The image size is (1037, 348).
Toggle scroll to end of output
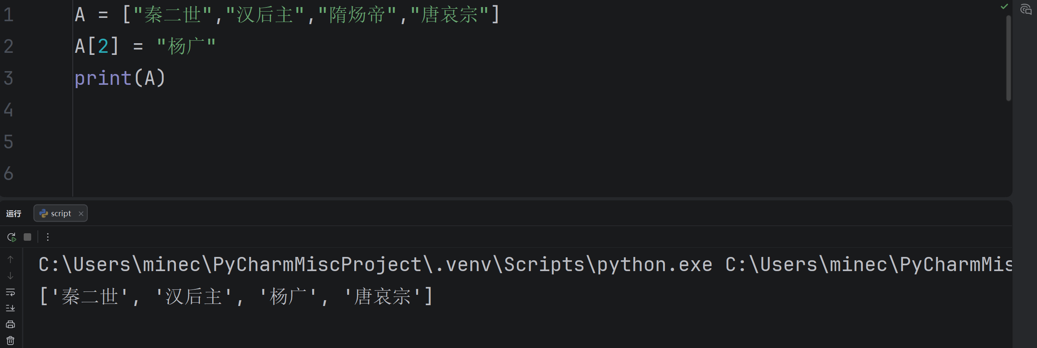(10, 308)
